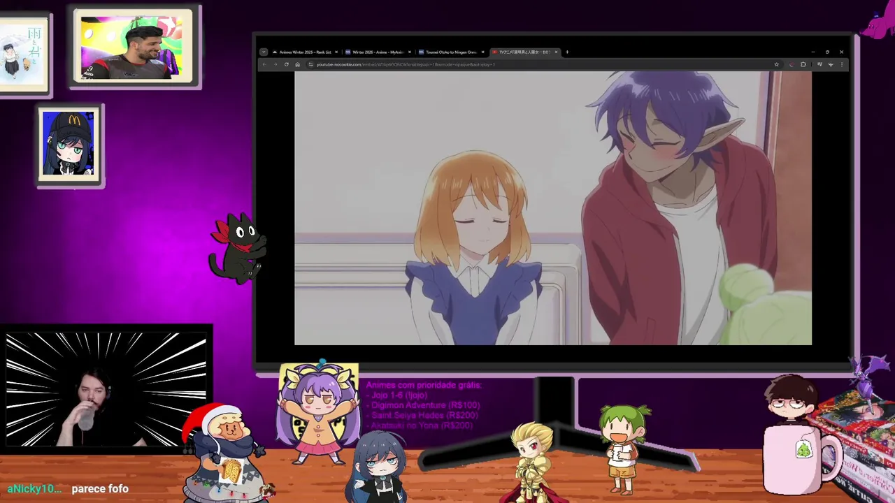Select the active YouTube TV anime tab
895x503 pixels.
tap(524, 52)
